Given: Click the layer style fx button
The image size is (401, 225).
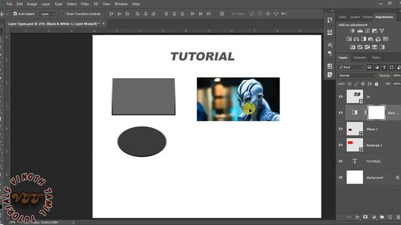Looking at the screenshot, I should tap(357, 217).
